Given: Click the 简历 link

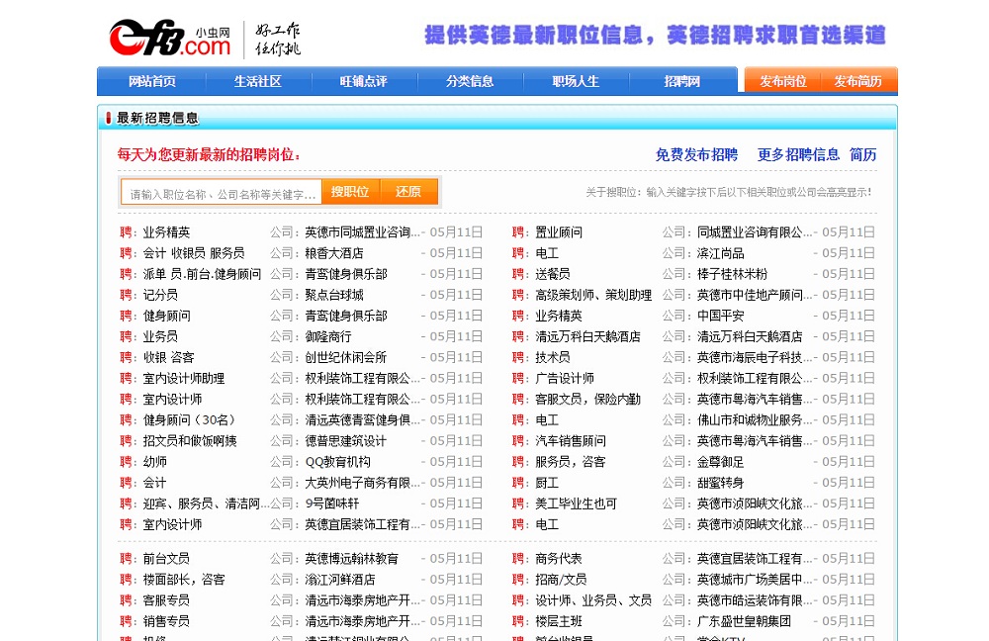Looking at the screenshot, I should point(862,154).
